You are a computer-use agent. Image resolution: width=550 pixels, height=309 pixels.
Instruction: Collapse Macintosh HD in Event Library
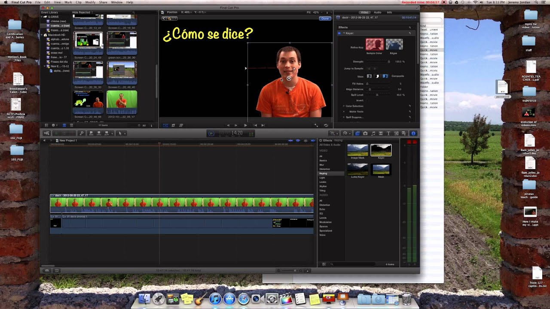tap(42, 35)
